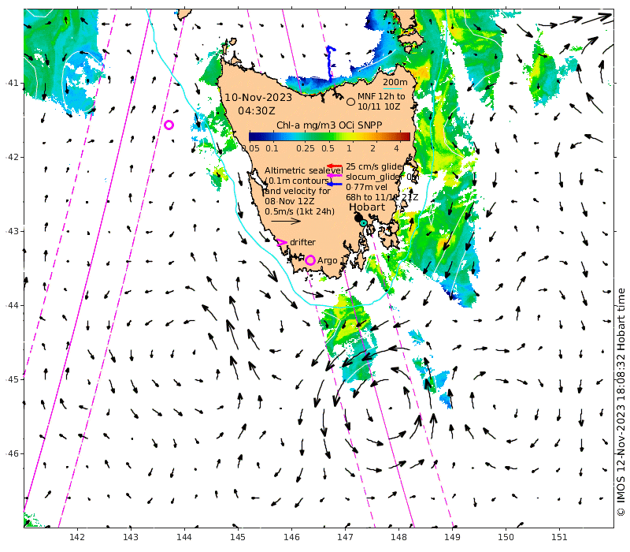The image size is (630, 552).
Task: Click the longitude axis label 150
Action: [x=506, y=537]
